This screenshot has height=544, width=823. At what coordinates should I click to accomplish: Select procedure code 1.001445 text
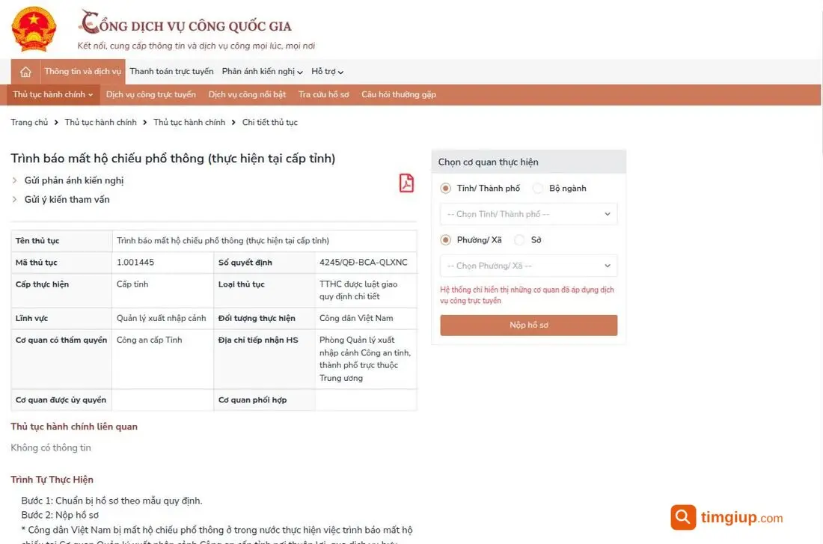(135, 263)
